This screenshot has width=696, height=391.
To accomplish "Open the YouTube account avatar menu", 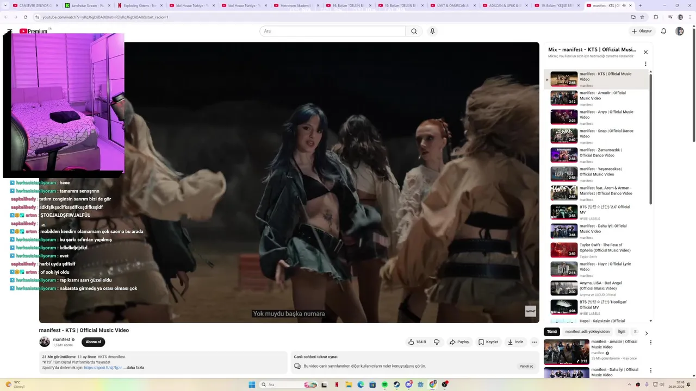I will (x=679, y=31).
